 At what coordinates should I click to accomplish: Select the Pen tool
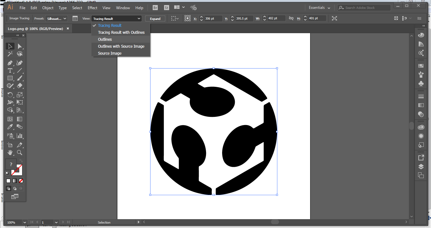(x=10, y=63)
